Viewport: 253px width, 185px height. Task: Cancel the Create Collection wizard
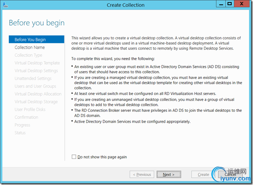click(x=230, y=175)
